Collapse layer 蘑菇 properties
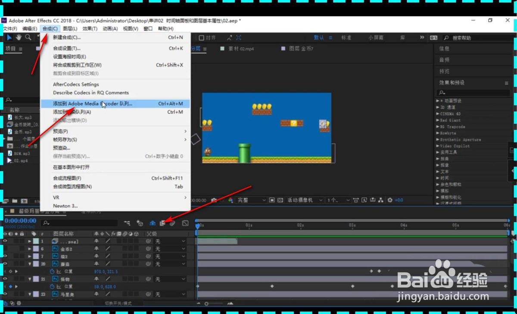The height and width of the screenshot is (314, 517). [x=30, y=264]
